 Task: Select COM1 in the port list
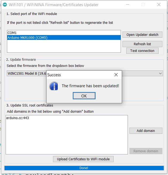[x=64, y=33]
